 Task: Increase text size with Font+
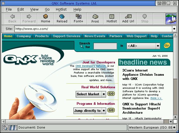click(79, 19)
